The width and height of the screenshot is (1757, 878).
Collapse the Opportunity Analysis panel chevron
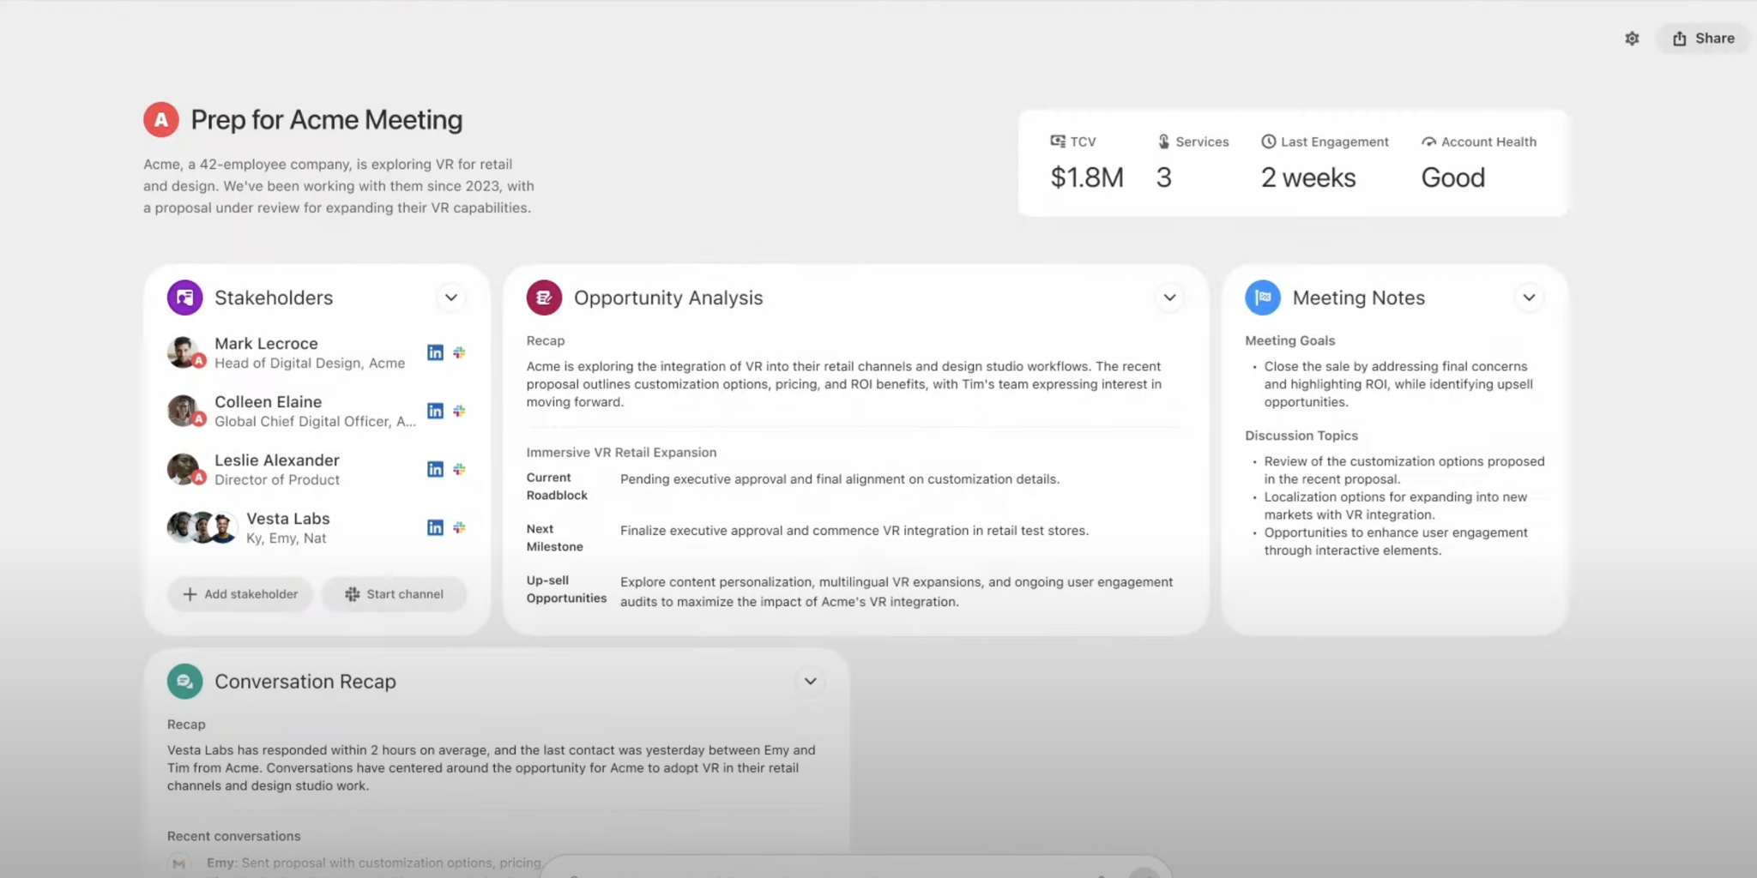click(1169, 298)
